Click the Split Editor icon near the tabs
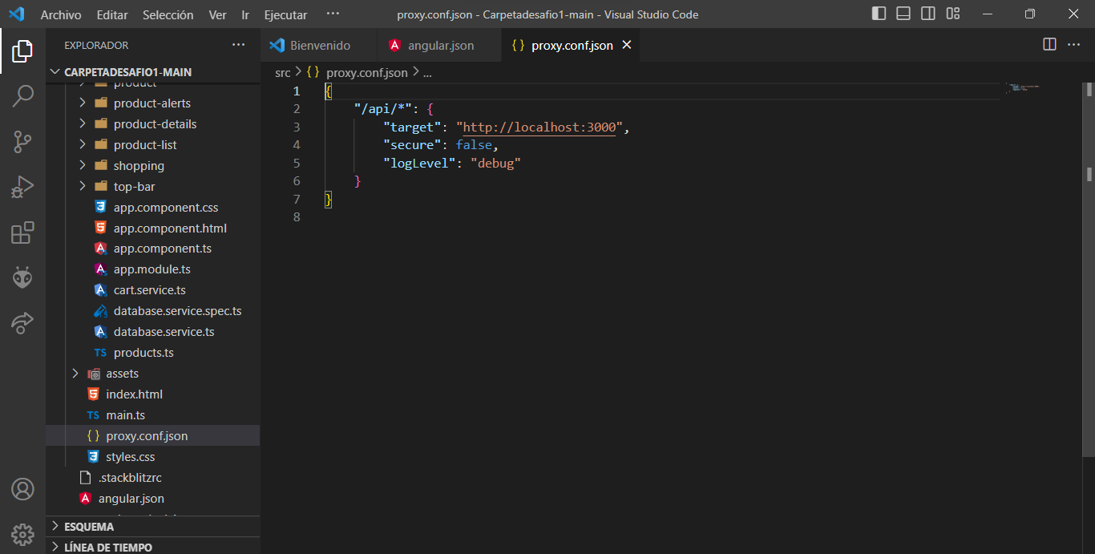 tap(1049, 46)
